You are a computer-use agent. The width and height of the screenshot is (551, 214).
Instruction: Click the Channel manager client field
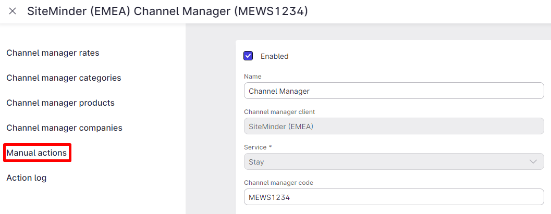click(394, 127)
